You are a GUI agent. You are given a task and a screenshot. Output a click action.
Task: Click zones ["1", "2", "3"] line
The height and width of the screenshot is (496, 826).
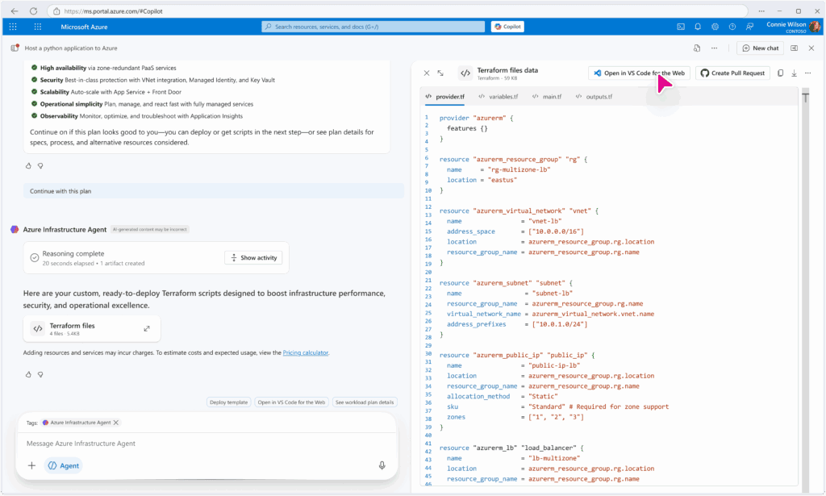(x=515, y=417)
